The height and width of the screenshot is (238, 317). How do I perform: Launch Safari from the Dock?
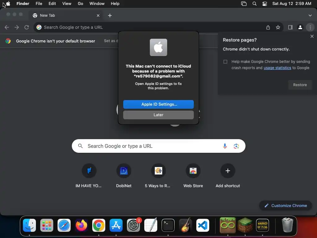tap(64, 225)
